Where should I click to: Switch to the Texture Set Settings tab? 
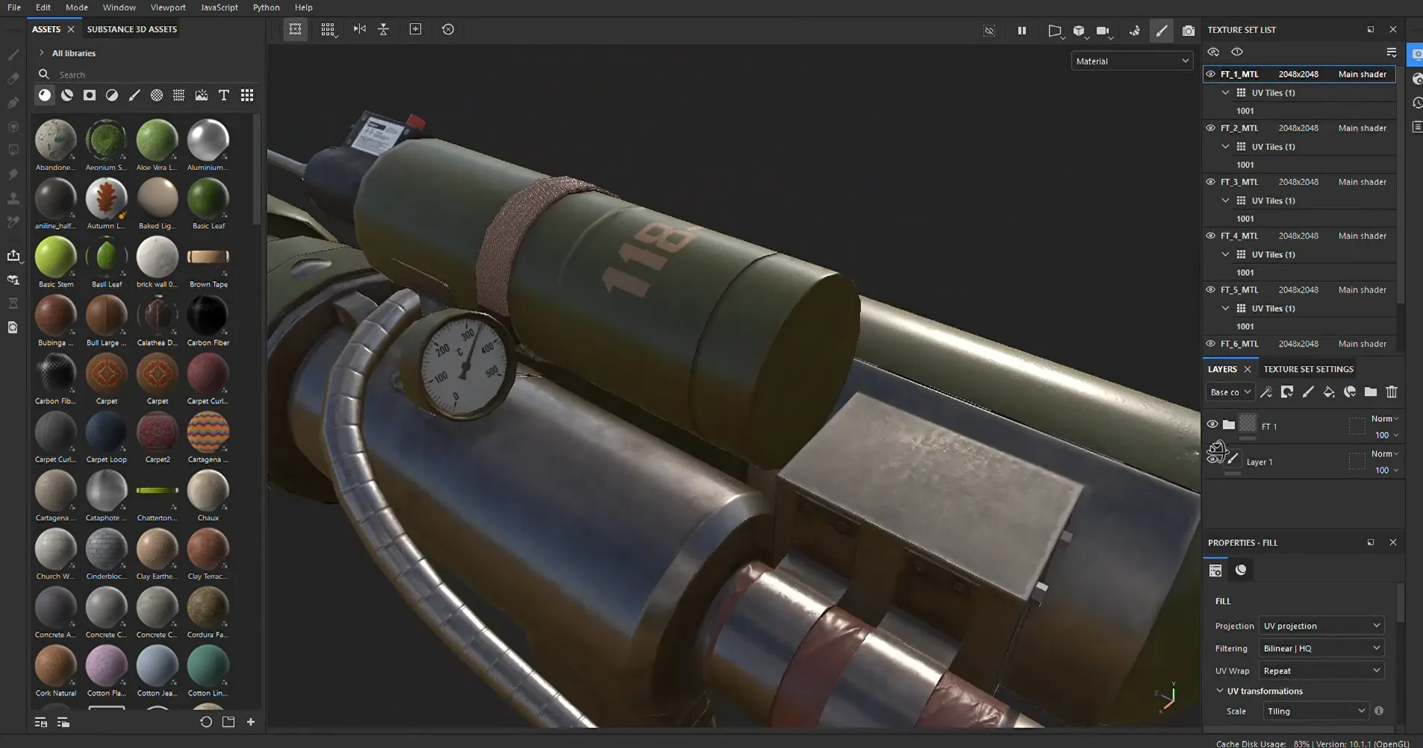[x=1307, y=369]
